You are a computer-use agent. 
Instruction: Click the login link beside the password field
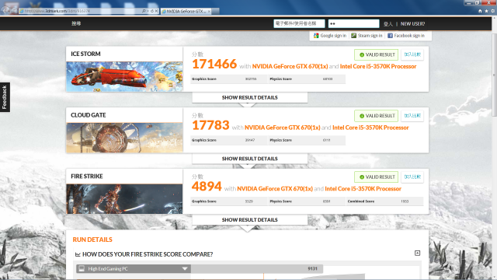pyautogui.click(x=388, y=24)
